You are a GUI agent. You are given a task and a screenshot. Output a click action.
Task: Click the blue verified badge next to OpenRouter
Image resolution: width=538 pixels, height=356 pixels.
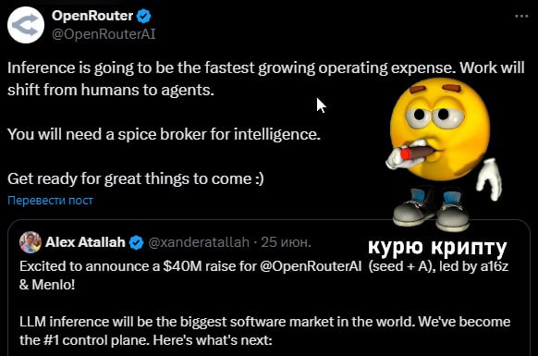(x=144, y=16)
